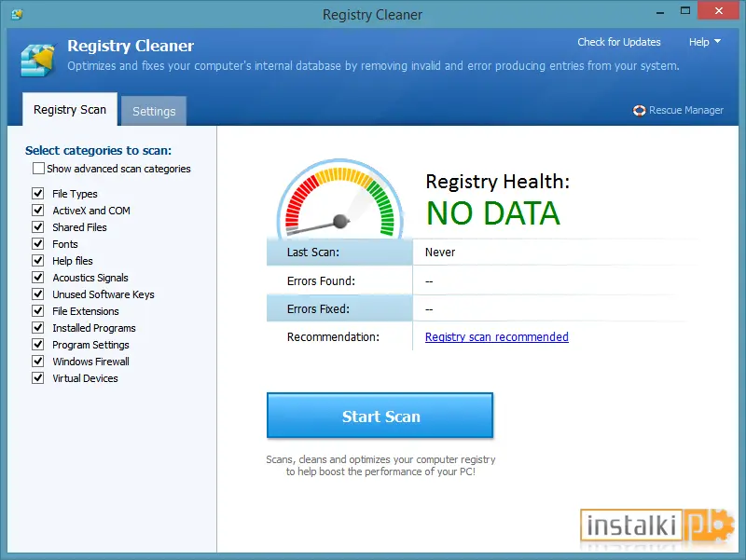The image size is (746, 560).
Task: Click the Start Scan button
Action: coord(380,416)
